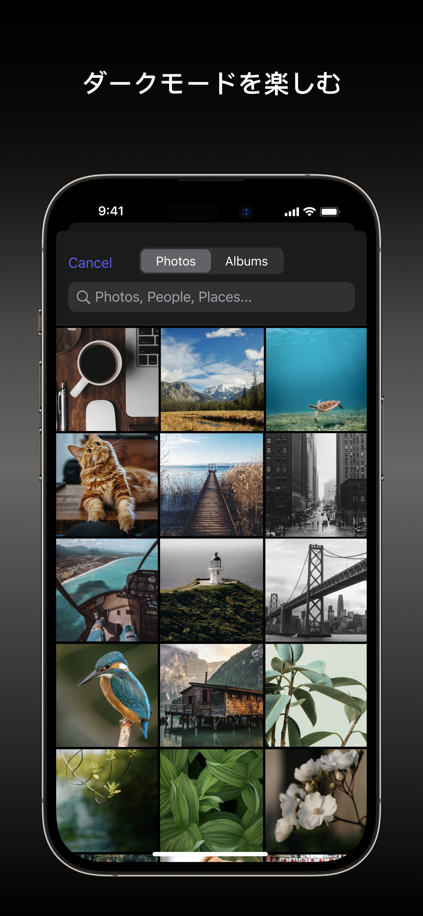This screenshot has width=423, height=916.
Task: Select the helicopter cockpit coastline photo
Action: point(107,590)
